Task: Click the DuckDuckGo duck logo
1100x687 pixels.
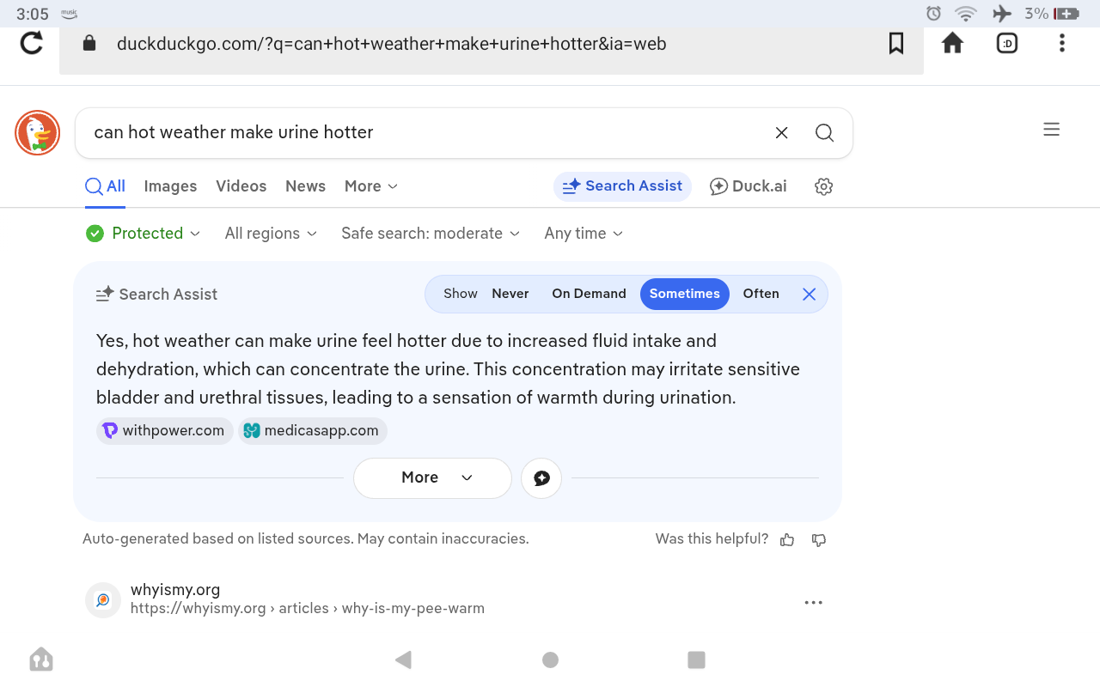Action: coord(37,133)
